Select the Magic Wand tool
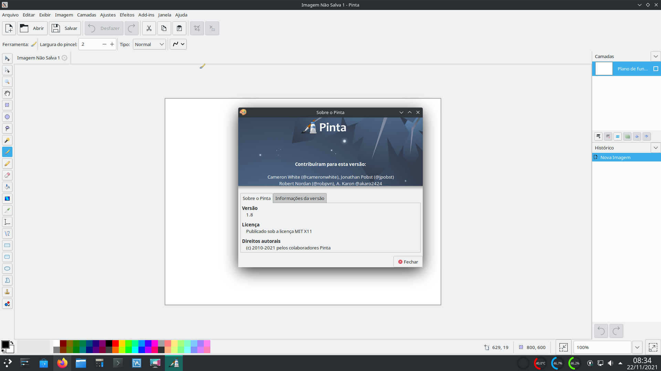 tap(7, 140)
